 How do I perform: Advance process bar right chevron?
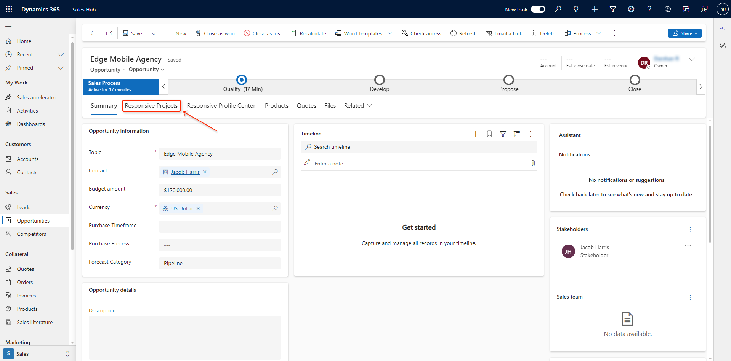[701, 87]
